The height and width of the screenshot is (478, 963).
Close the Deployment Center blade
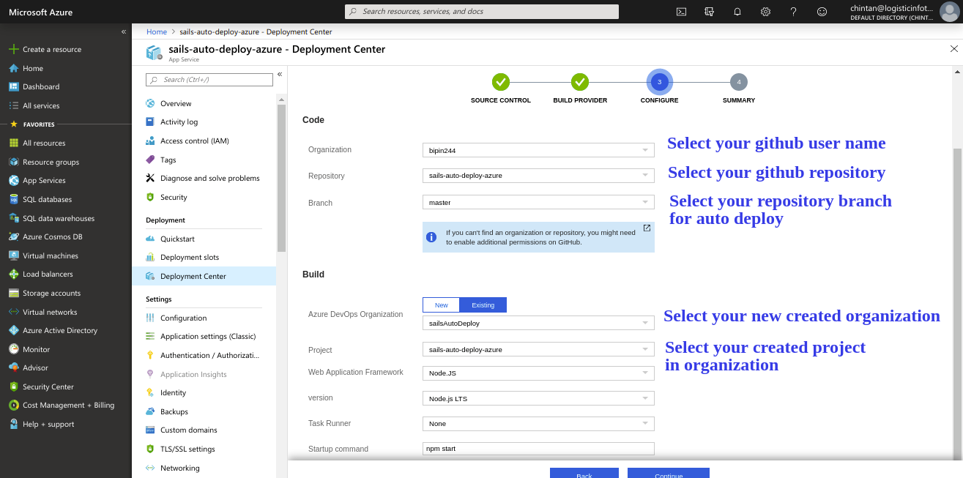tap(953, 49)
